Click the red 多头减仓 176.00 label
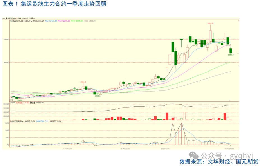Screen dimensions: 261x166 [x=22, y=103]
